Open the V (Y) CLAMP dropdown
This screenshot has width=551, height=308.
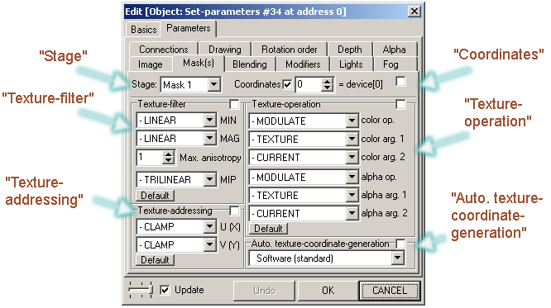(176, 245)
